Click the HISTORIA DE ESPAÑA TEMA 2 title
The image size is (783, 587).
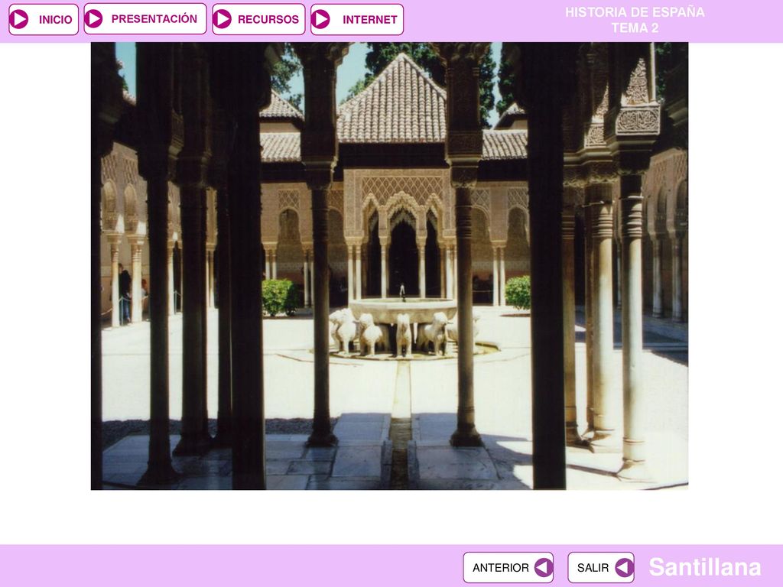pos(635,20)
